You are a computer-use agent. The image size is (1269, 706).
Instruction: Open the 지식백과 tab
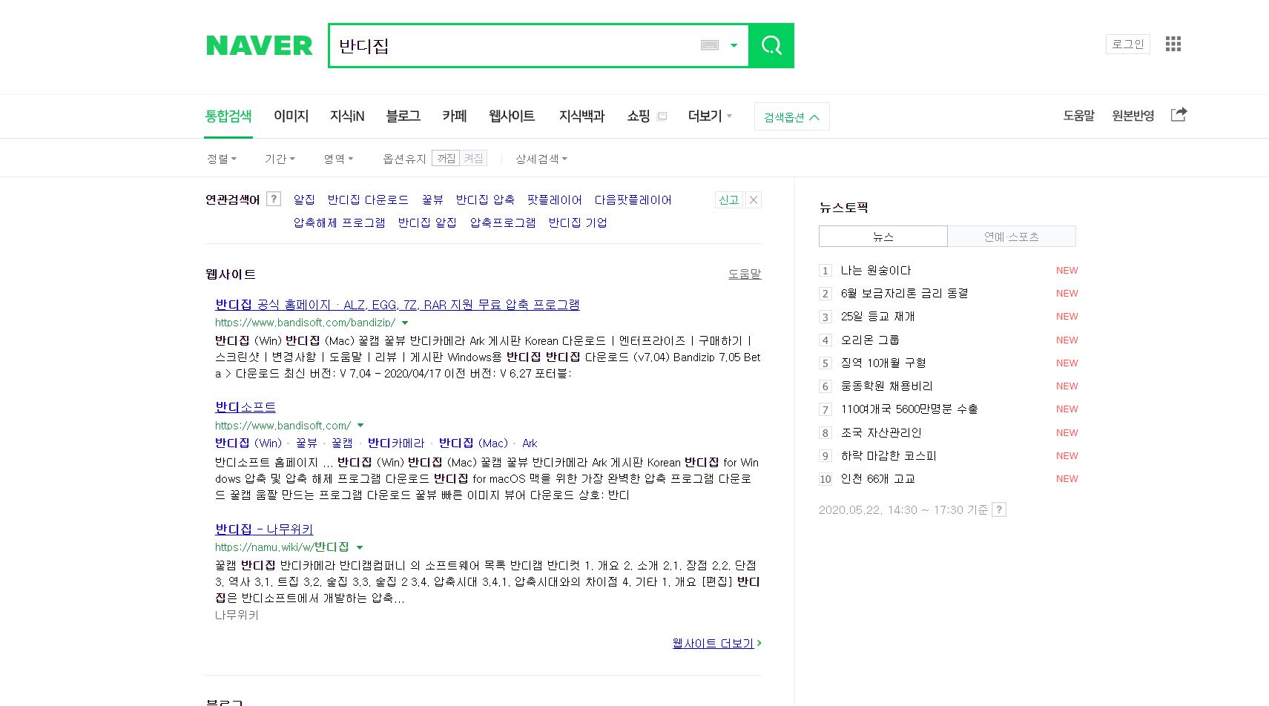pos(581,116)
